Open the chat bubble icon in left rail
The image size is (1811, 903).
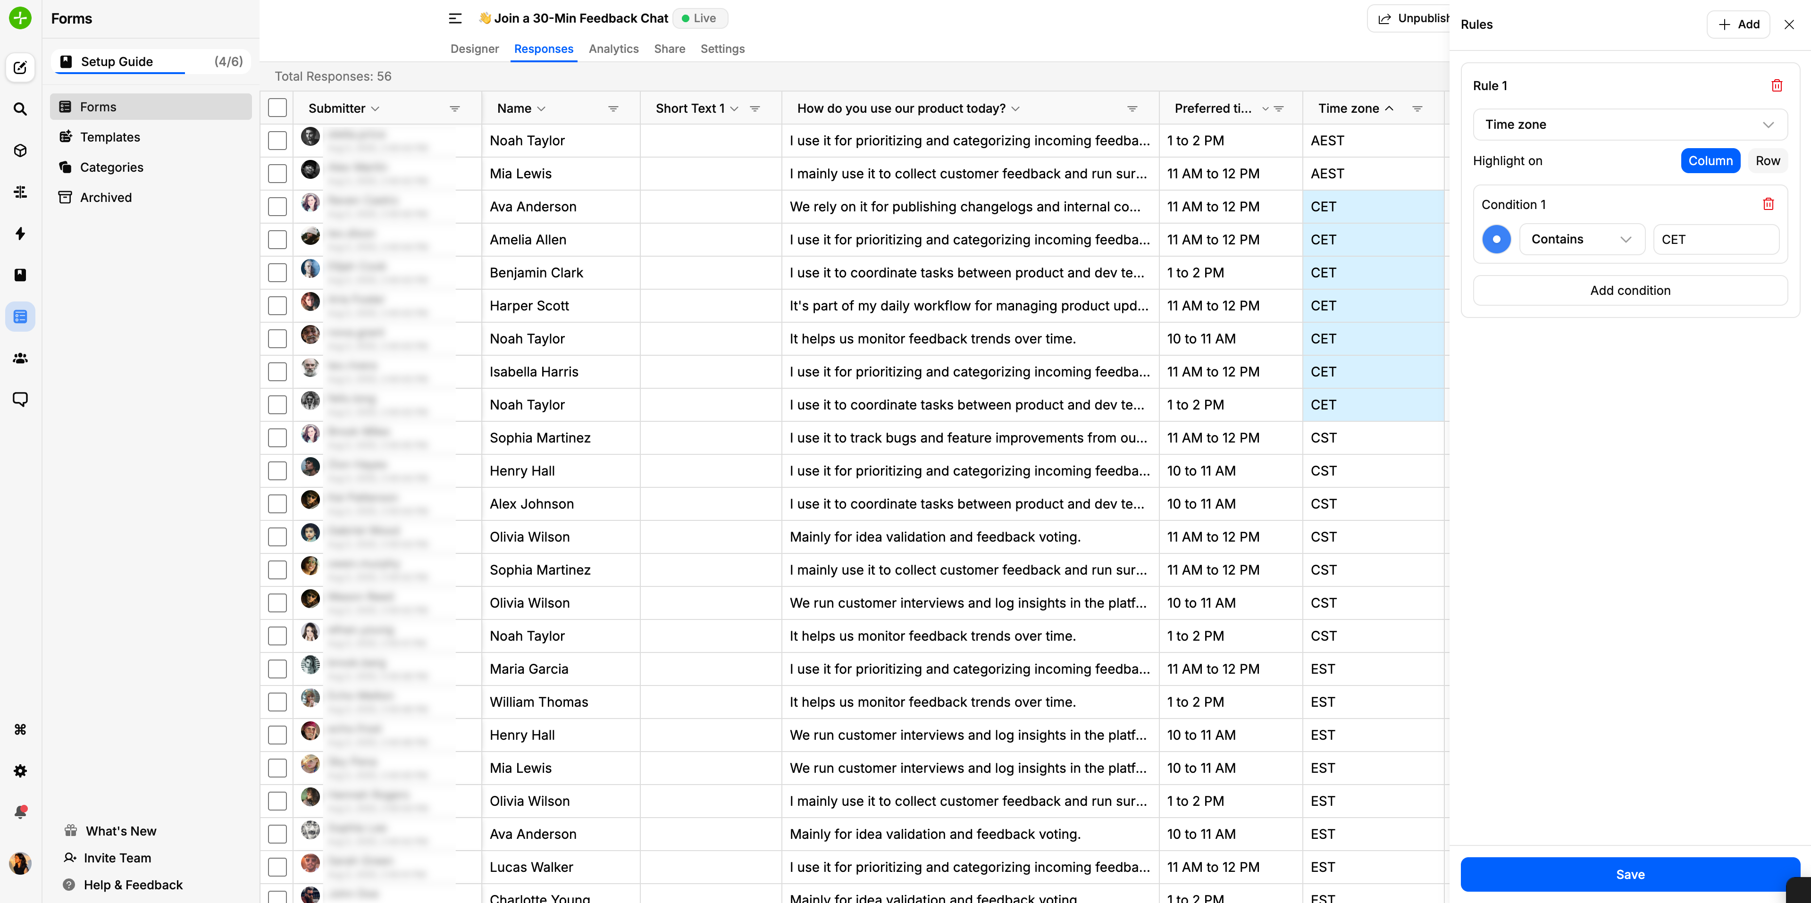(20, 400)
